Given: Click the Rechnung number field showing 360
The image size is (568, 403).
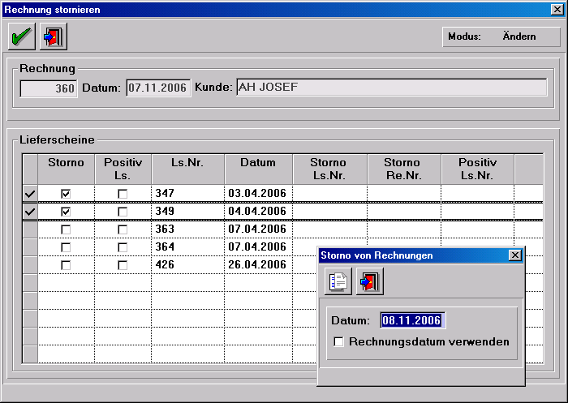Looking at the screenshot, I should click(x=49, y=88).
